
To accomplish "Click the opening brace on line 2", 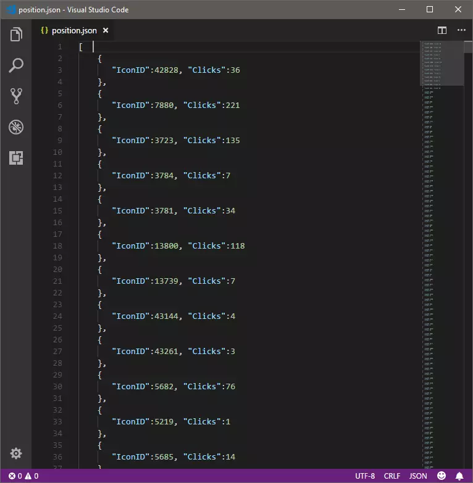I will 99,59.
